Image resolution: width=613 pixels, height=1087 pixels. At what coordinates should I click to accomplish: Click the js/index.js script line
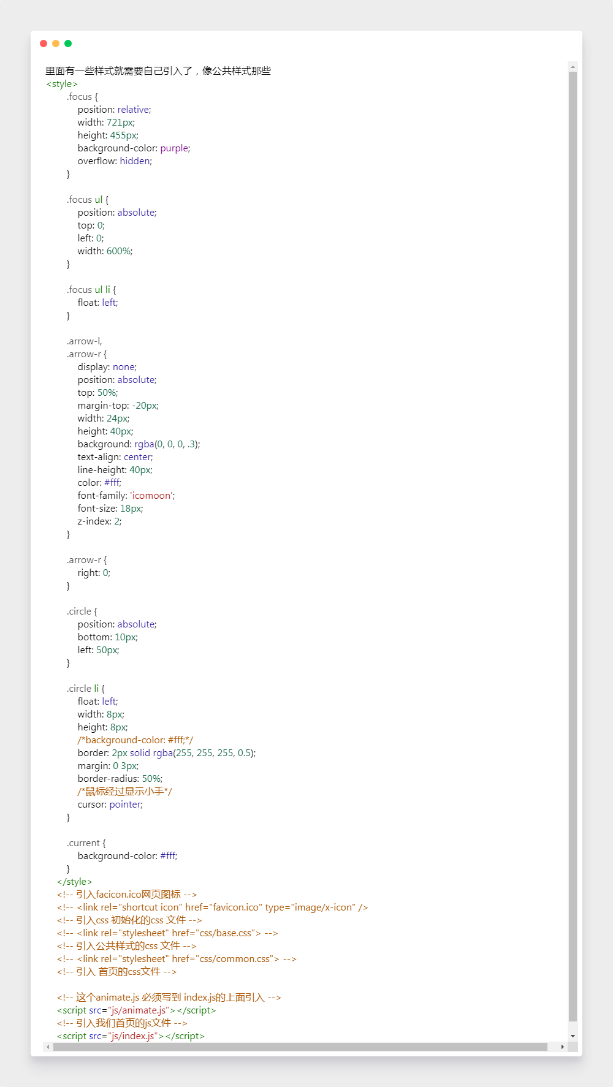pyautogui.click(x=131, y=1036)
